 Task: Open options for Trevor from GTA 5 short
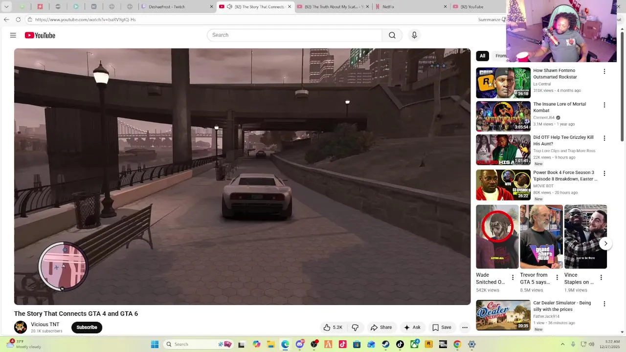(x=557, y=278)
